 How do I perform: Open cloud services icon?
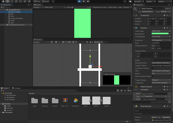[130, 1]
